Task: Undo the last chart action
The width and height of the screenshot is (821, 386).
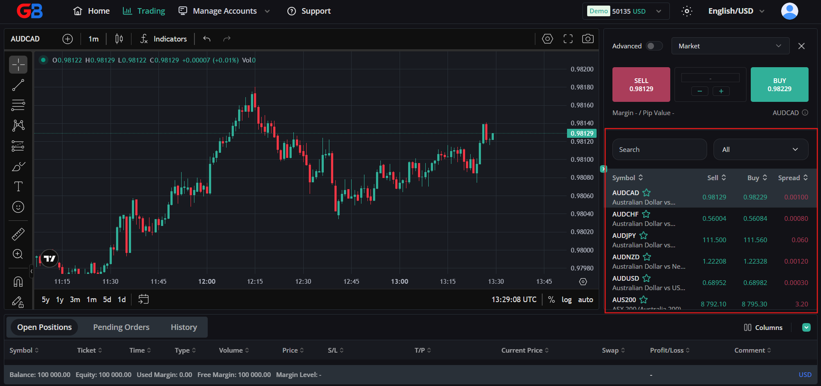Action: pos(207,39)
